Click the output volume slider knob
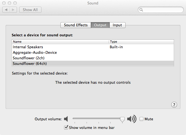 [x=122, y=119]
